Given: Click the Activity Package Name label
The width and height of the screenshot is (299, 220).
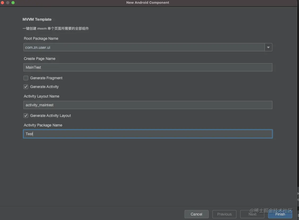Looking at the screenshot, I should (43, 125).
